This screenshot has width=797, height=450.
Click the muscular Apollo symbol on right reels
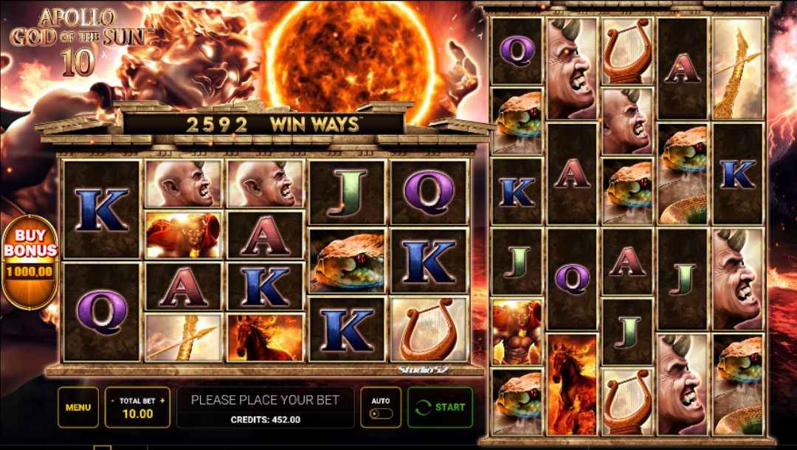(517, 332)
